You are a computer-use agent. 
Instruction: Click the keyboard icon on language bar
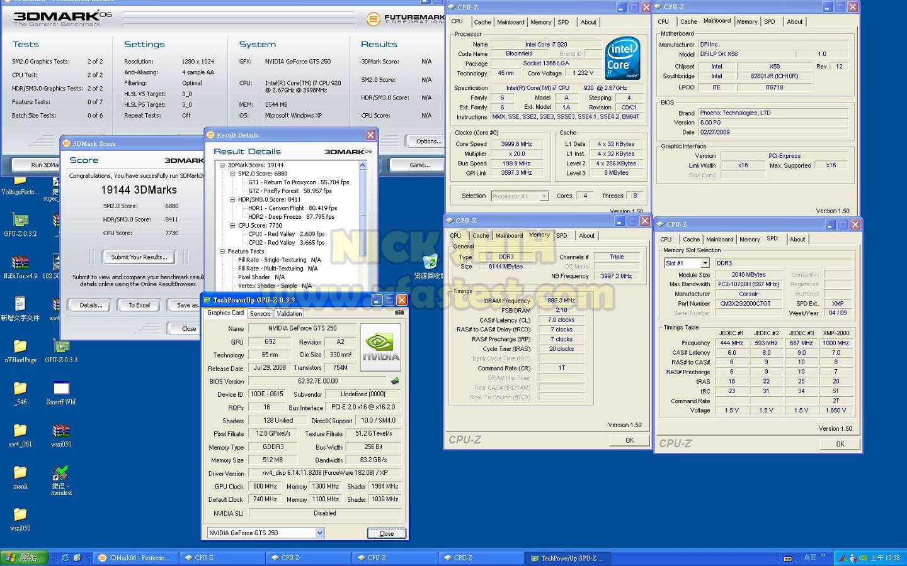(x=787, y=558)
